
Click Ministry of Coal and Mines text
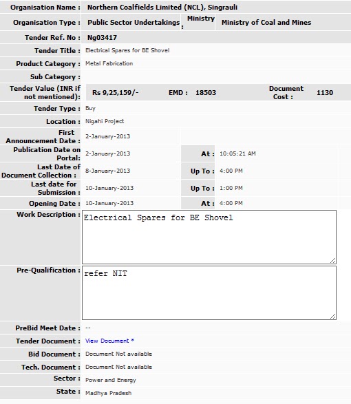(x=266, y=23)
